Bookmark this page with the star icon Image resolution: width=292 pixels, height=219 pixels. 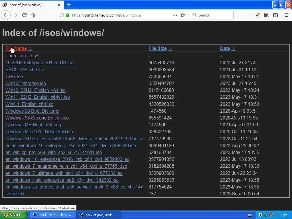click(x=183, y=15)
